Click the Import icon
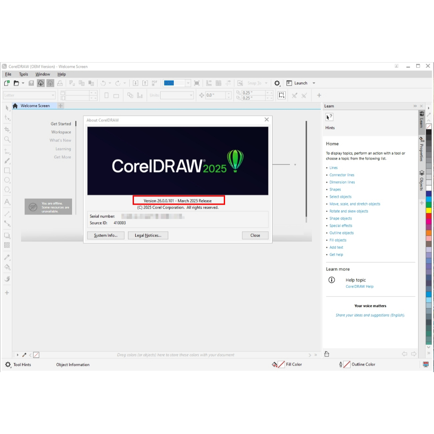The image size is (434, 434). [135, 83]
